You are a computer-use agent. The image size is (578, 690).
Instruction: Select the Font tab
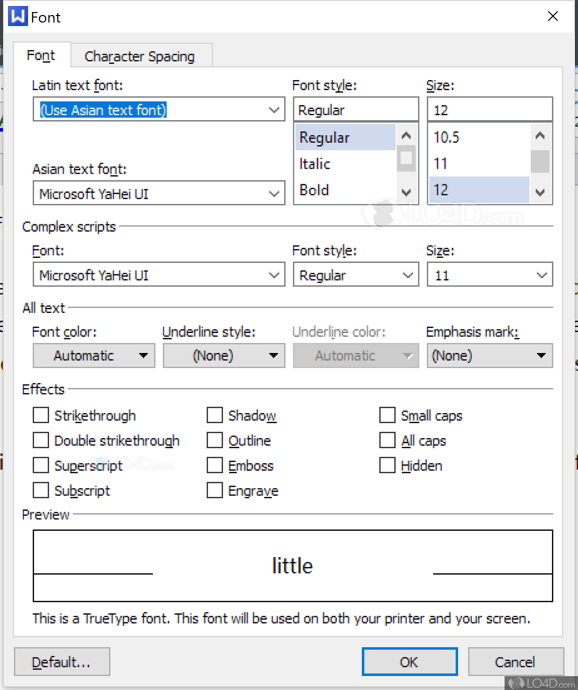coord(41,55)
